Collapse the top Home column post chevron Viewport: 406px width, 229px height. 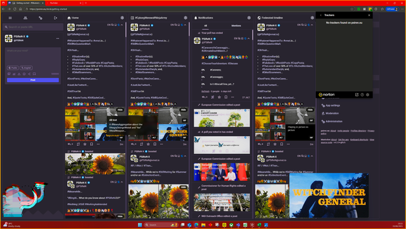122,25
